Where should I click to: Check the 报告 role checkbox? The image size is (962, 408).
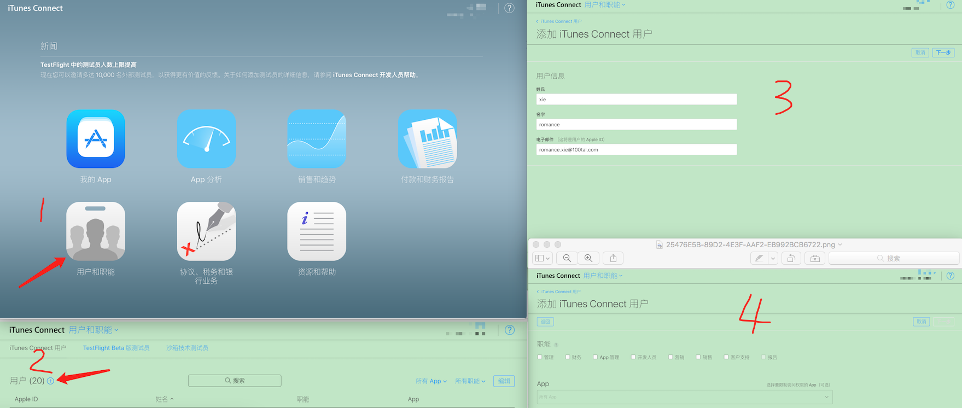coord(763,357)
